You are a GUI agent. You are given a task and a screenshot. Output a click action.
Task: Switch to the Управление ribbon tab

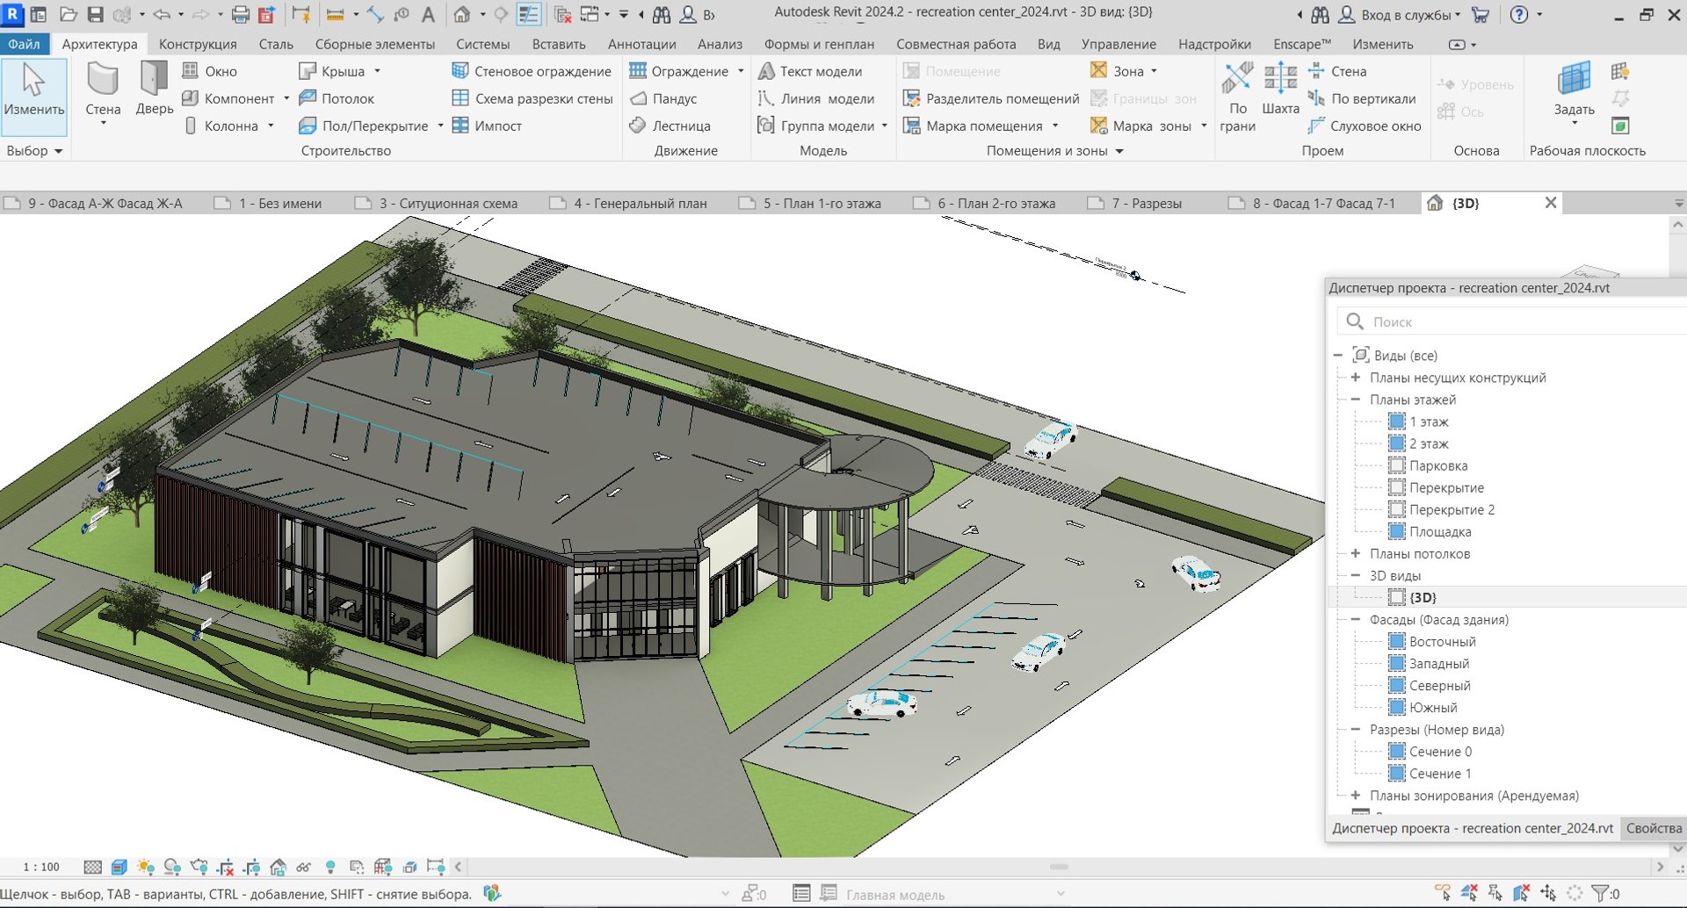click(x=1119, y=44)
